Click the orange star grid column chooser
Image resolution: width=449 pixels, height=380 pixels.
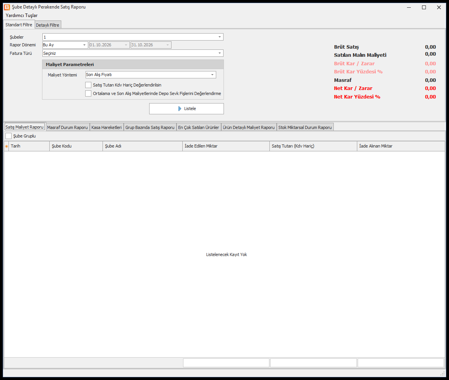click(7, 146)
